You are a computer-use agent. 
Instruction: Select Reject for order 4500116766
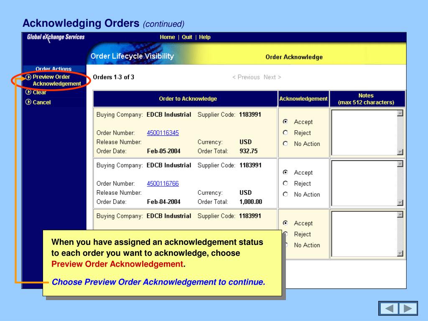tap(285, 183)
